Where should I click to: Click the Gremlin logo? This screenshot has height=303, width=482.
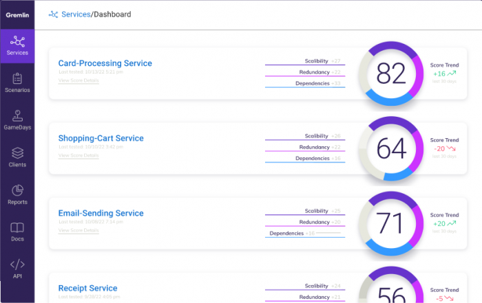pos(17,15)
